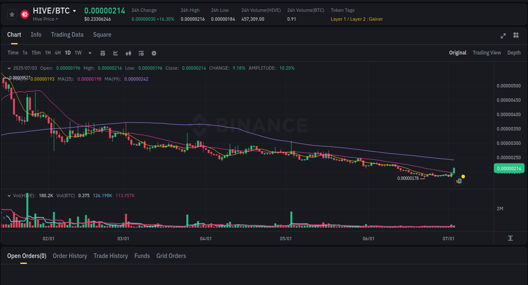
Task: Open the technical indicators icon
Action: 141,53
